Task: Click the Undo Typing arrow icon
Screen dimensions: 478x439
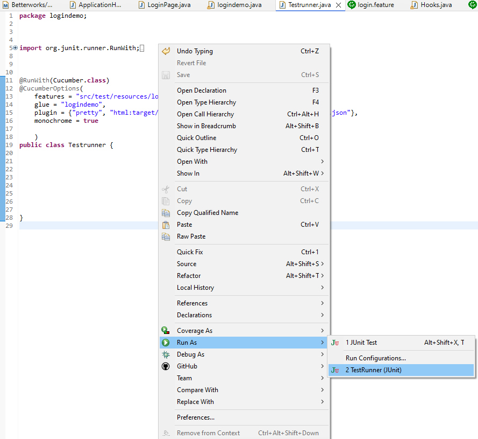Action: [166, 51]
